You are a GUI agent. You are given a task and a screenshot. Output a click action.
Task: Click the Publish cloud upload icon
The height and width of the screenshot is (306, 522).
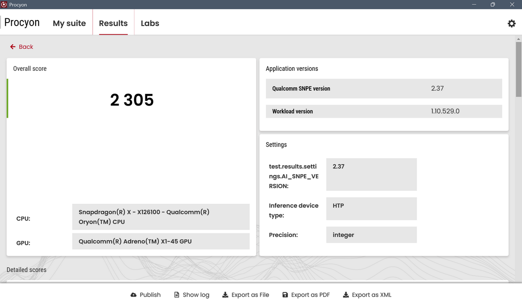tap(134, 295)
